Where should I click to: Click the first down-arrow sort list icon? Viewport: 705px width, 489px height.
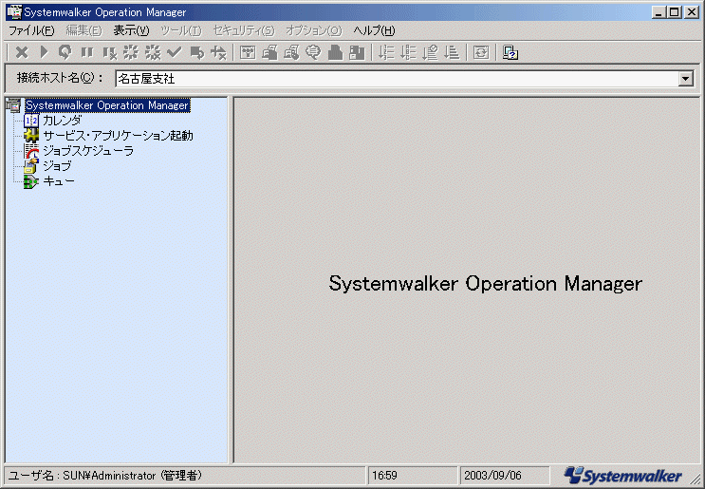click(386, 52)
